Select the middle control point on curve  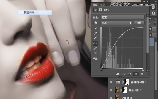point(122,35)
